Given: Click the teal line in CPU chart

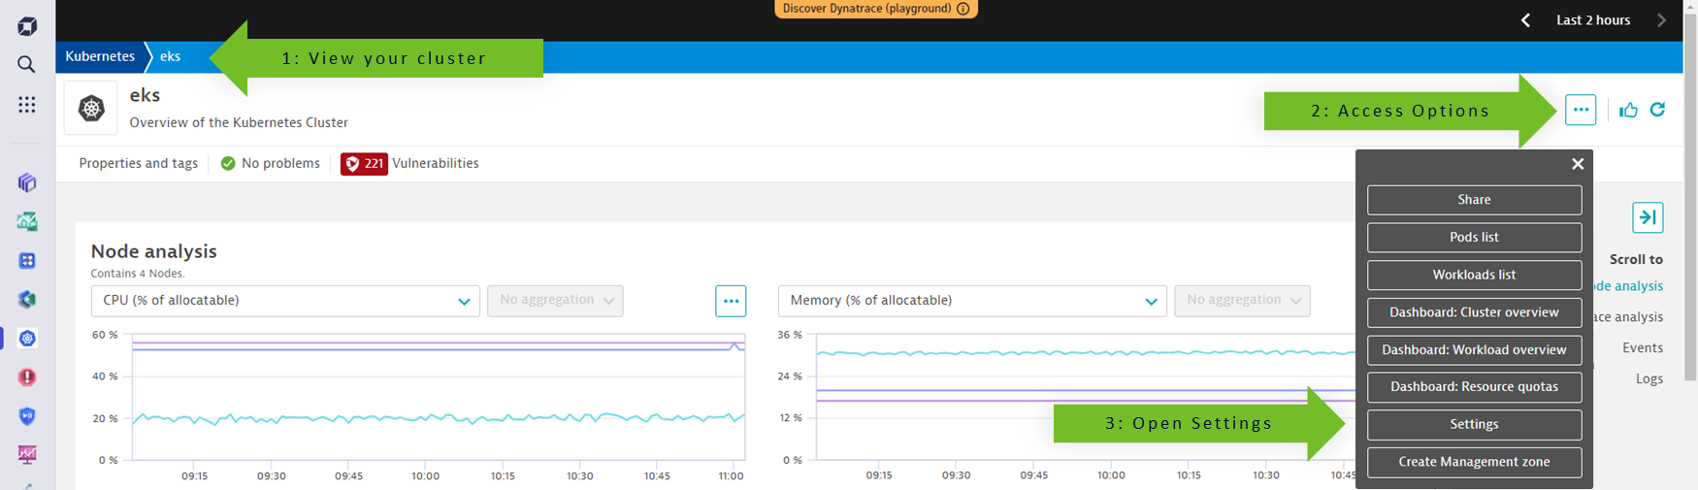Looking at the screenshot, I should click(x=438, y=418).
